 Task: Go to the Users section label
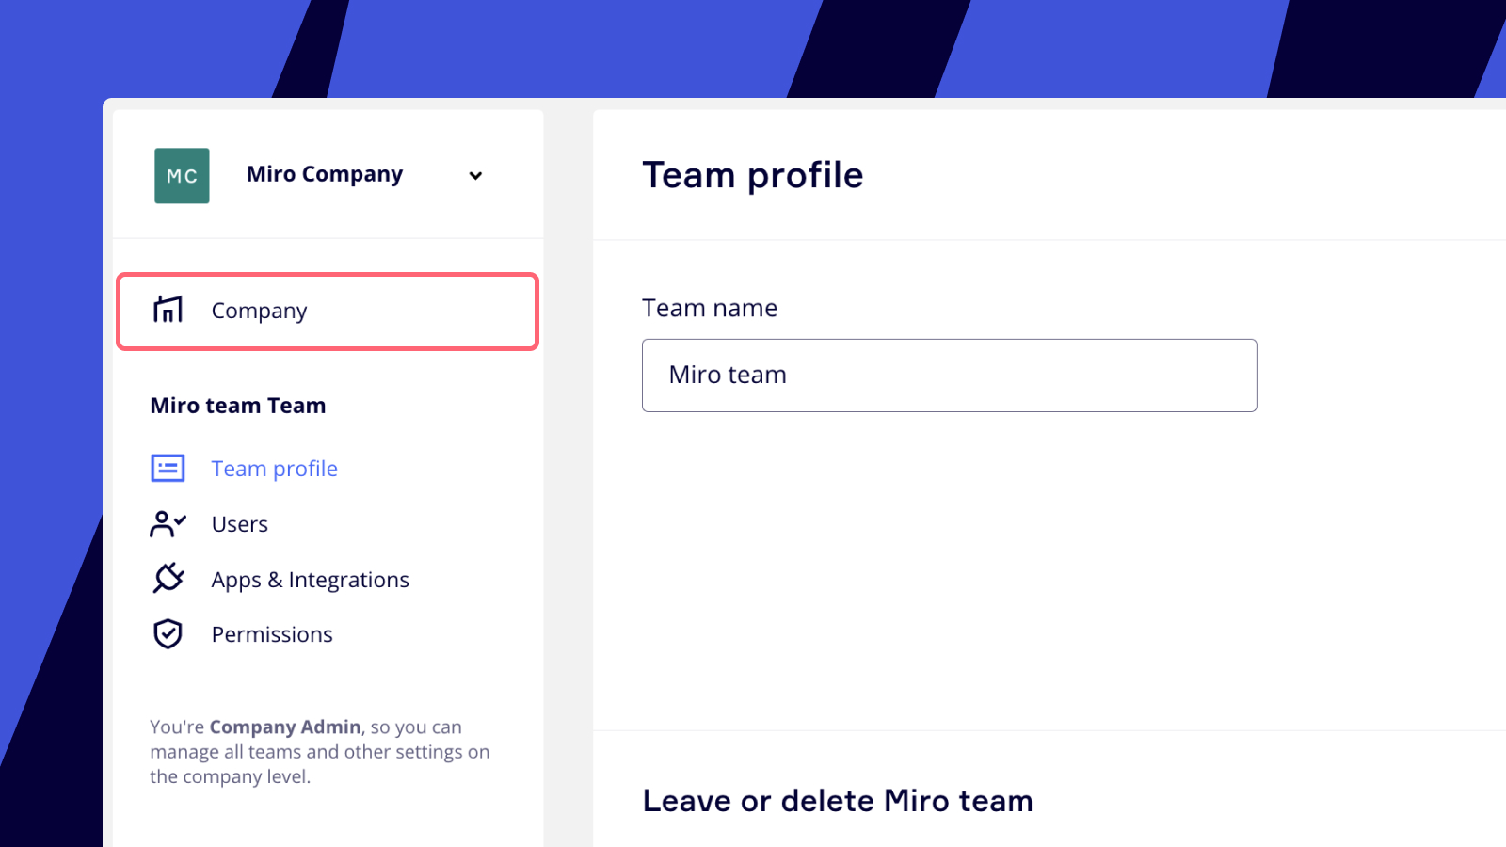tap(239, 524)
